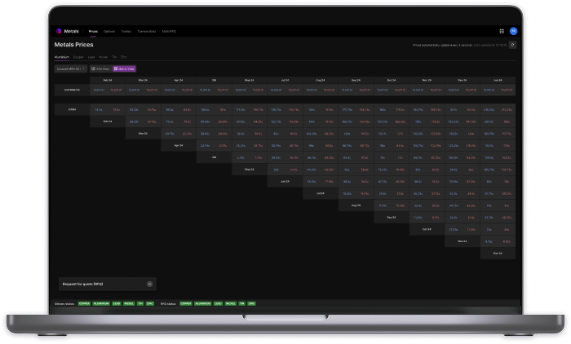
Task: Select the Copper metal tab
Action: click(x=78, y=57)
